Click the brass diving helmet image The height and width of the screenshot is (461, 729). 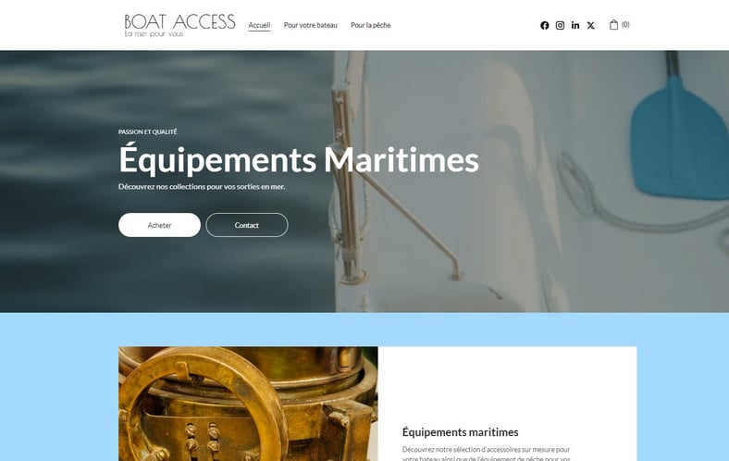[248, 404]
